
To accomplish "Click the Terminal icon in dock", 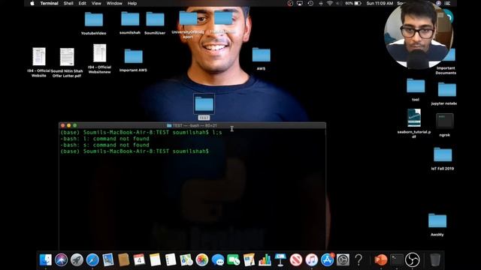I will coord(397,260).
